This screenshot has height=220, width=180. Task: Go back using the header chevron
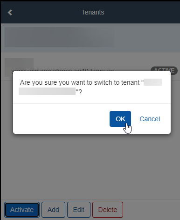click(x=10, y=12)
